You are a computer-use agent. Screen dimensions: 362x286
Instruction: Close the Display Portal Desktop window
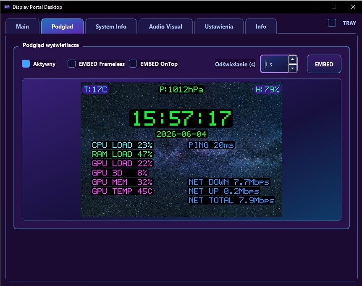coord(353,7)
